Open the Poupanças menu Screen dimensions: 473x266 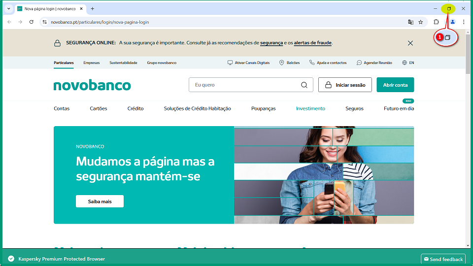[263, 108]
